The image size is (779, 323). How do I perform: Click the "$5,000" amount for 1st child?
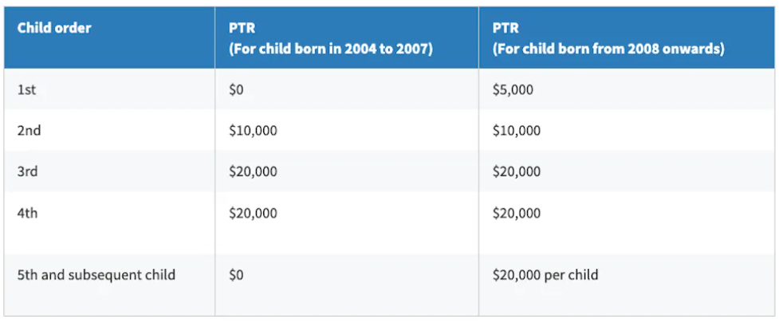(513, 89)
